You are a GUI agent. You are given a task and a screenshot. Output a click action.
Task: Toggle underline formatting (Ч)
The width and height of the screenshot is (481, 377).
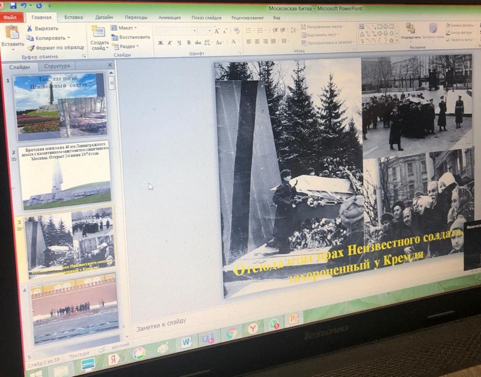click(x=179, y=43)
